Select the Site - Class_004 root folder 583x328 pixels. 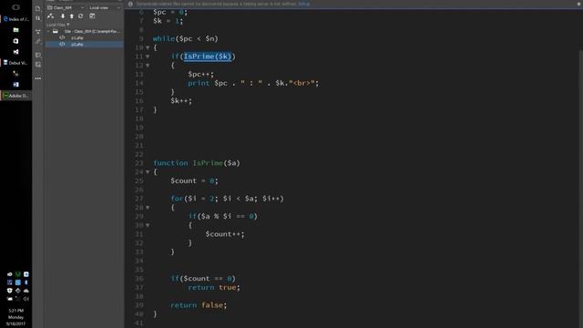coord(92,31)
